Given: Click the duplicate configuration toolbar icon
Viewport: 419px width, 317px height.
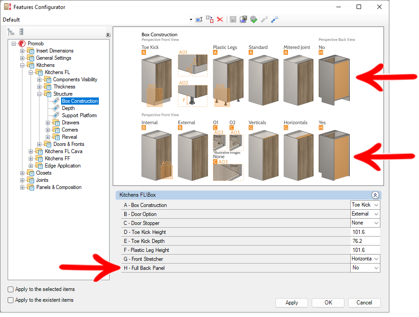Looking at the screenshot, I should [210, 19].
